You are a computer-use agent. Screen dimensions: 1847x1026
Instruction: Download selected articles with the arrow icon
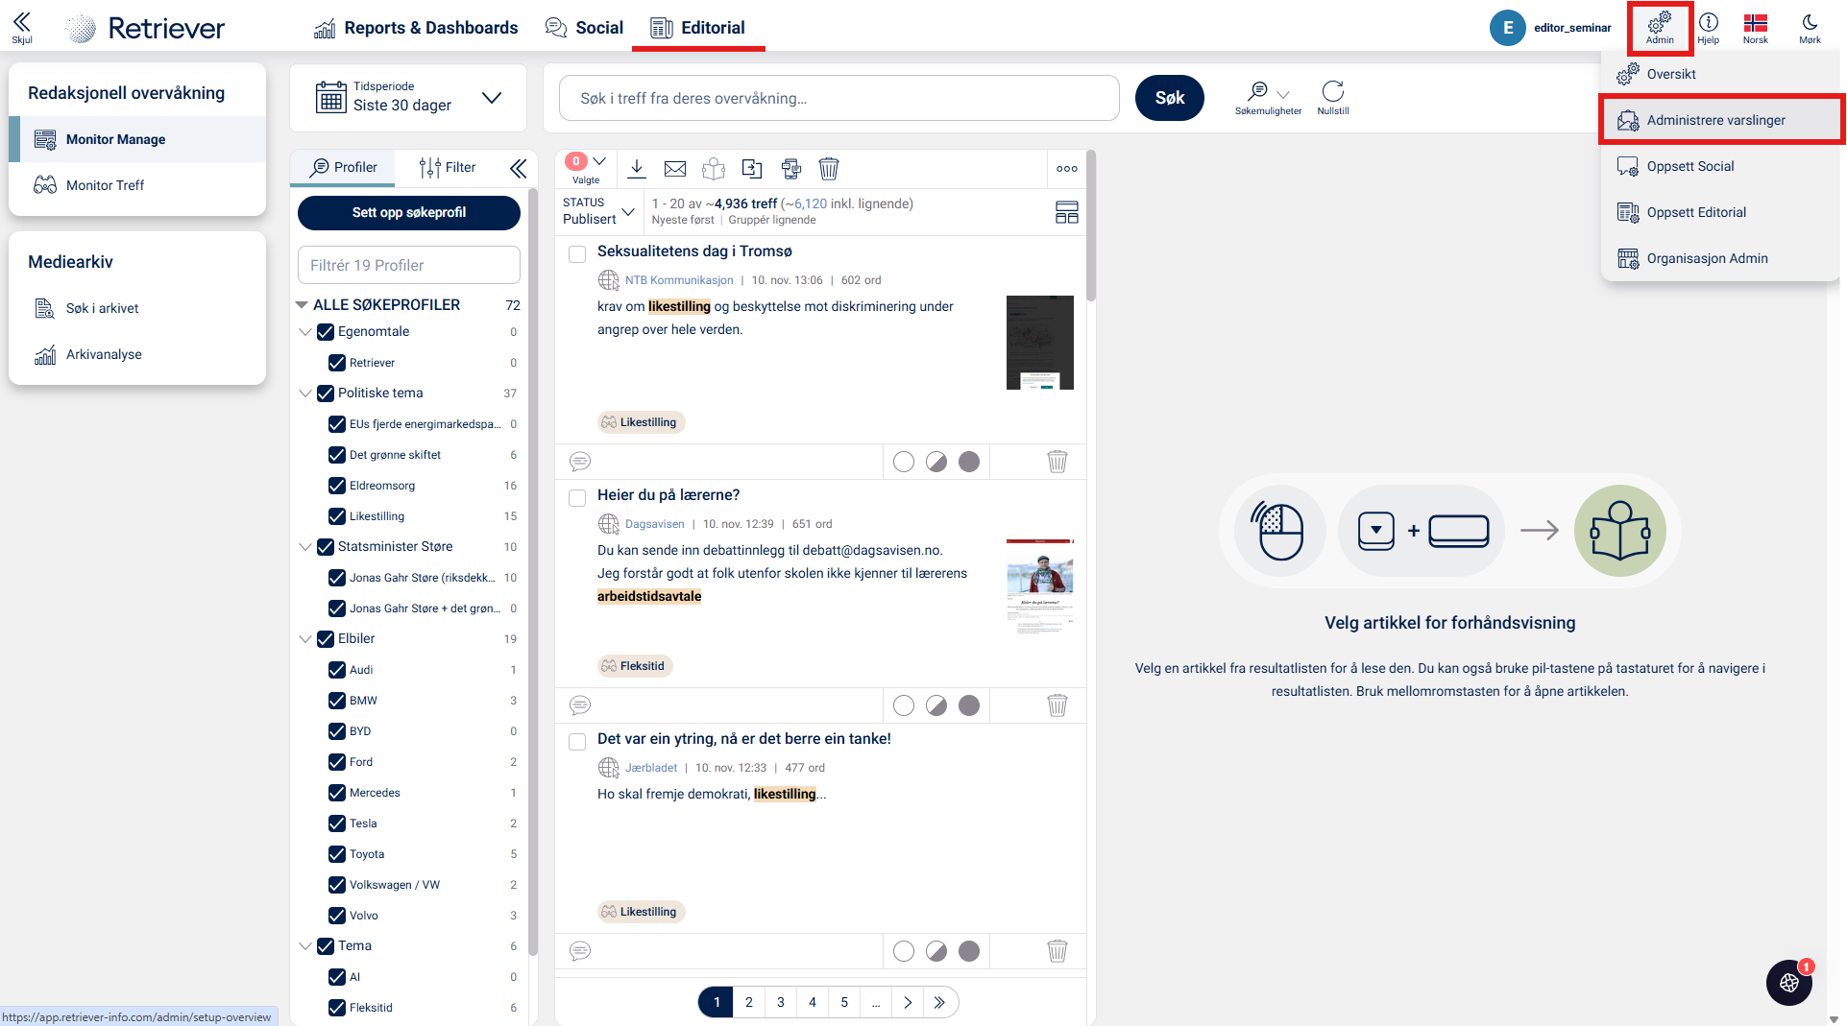[x=637, y=169]
